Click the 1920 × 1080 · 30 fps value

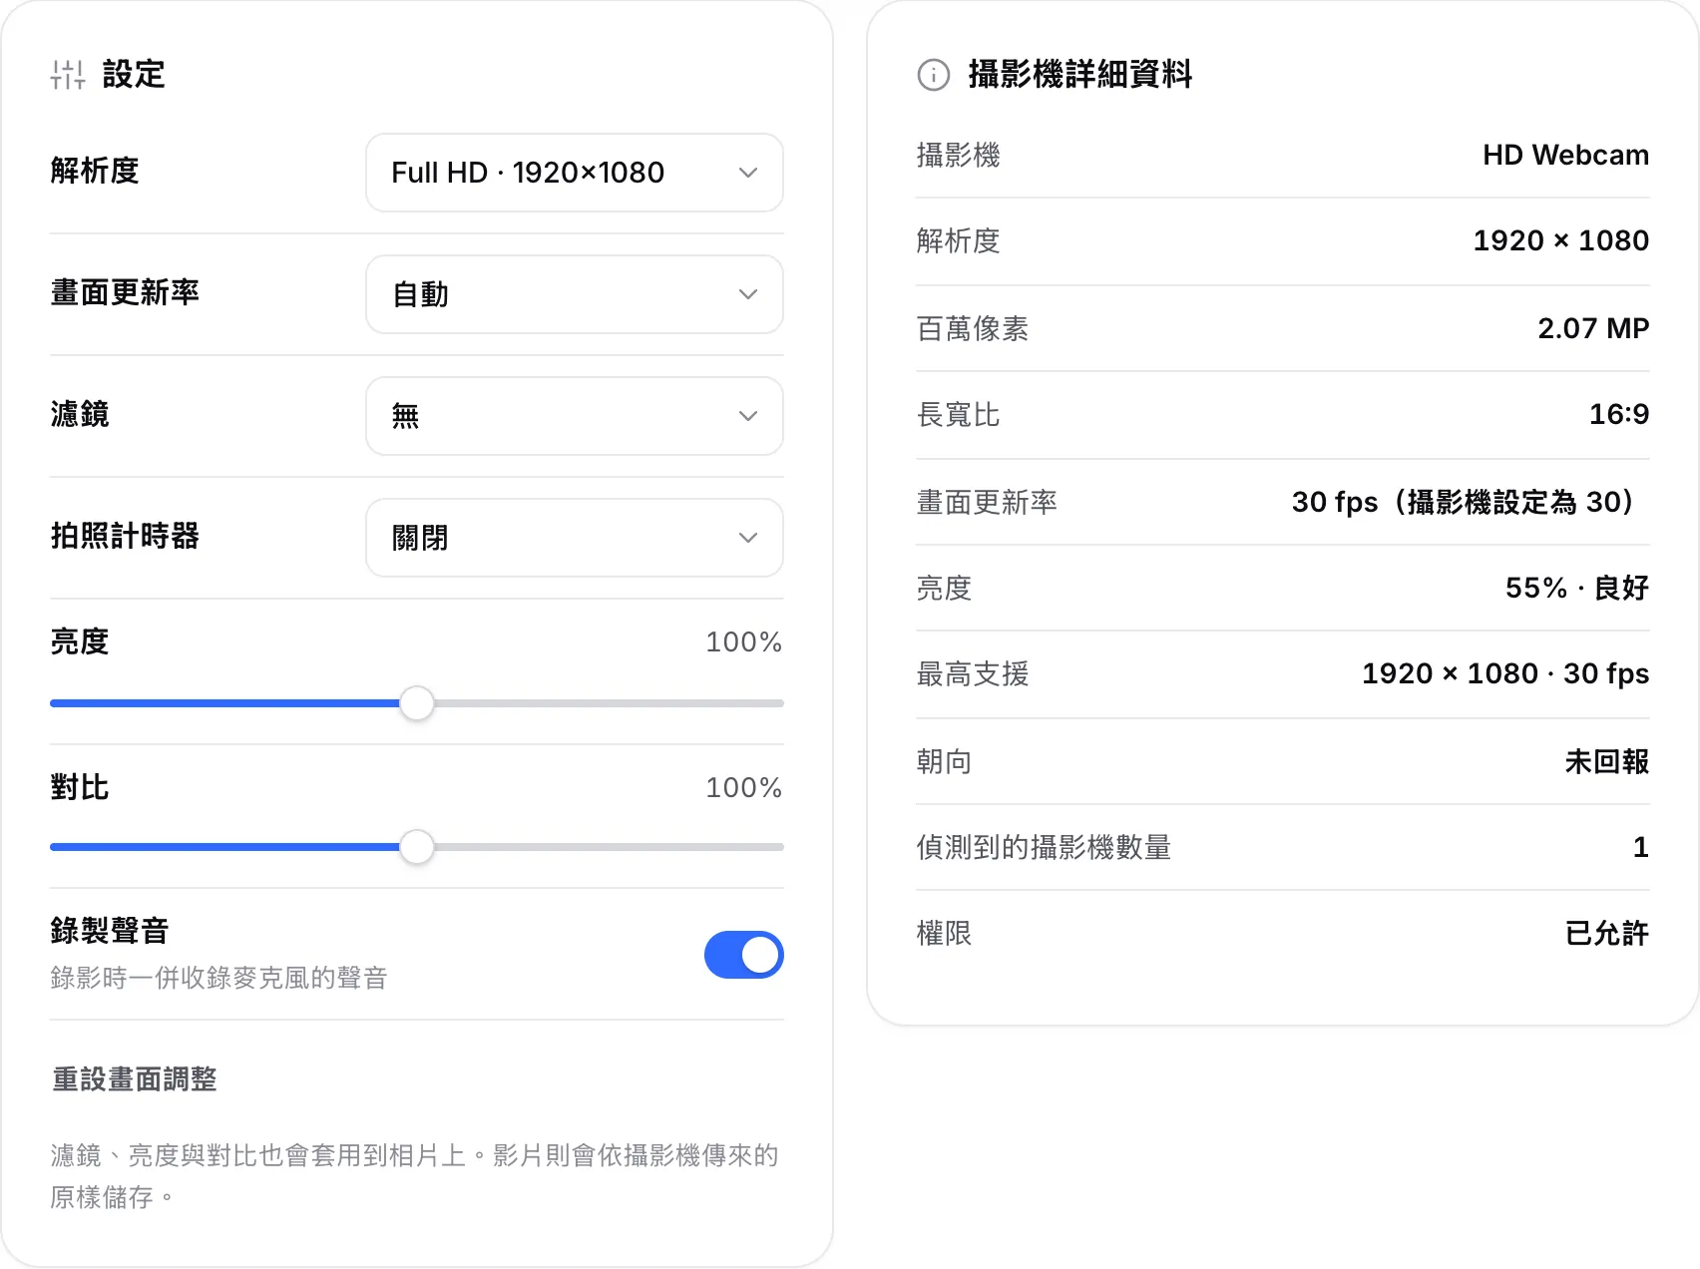pyautogui.click(x=1505, y=673)
